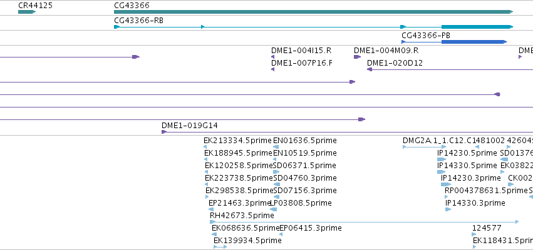Select the RP004378631.5prime EST

[x=486, y=191]
